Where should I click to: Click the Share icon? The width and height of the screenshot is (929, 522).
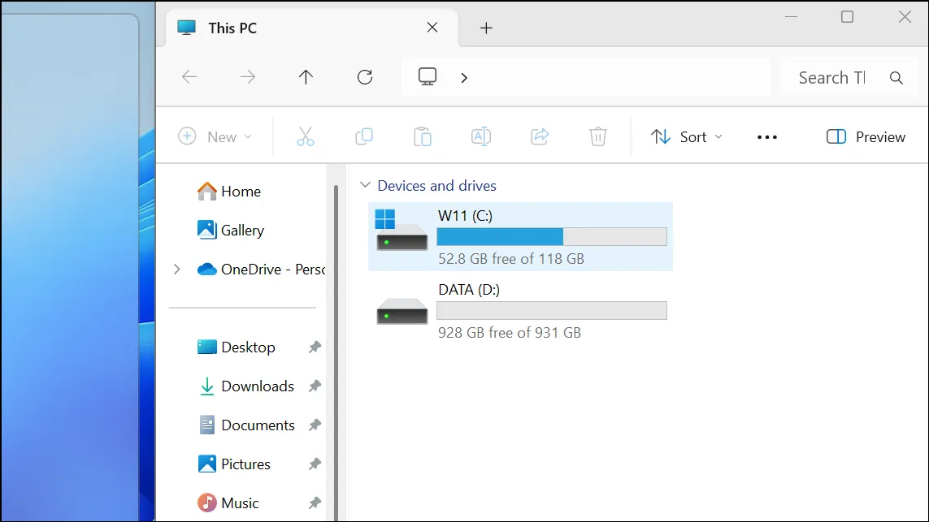click(x=540, y=136)
